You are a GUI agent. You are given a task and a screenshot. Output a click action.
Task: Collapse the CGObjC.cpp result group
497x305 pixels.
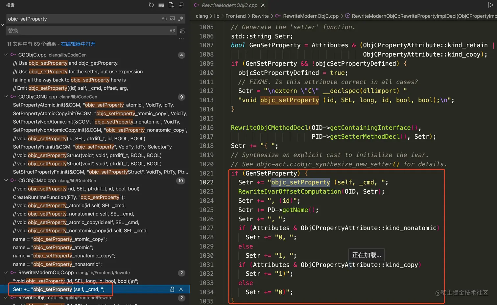[x=6, y=55]
